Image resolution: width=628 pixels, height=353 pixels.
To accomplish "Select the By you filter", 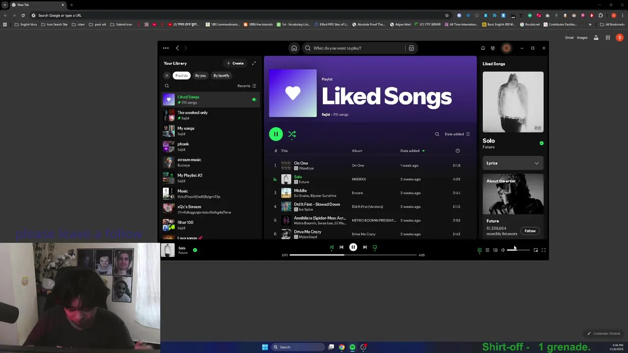I will (200, 76).
